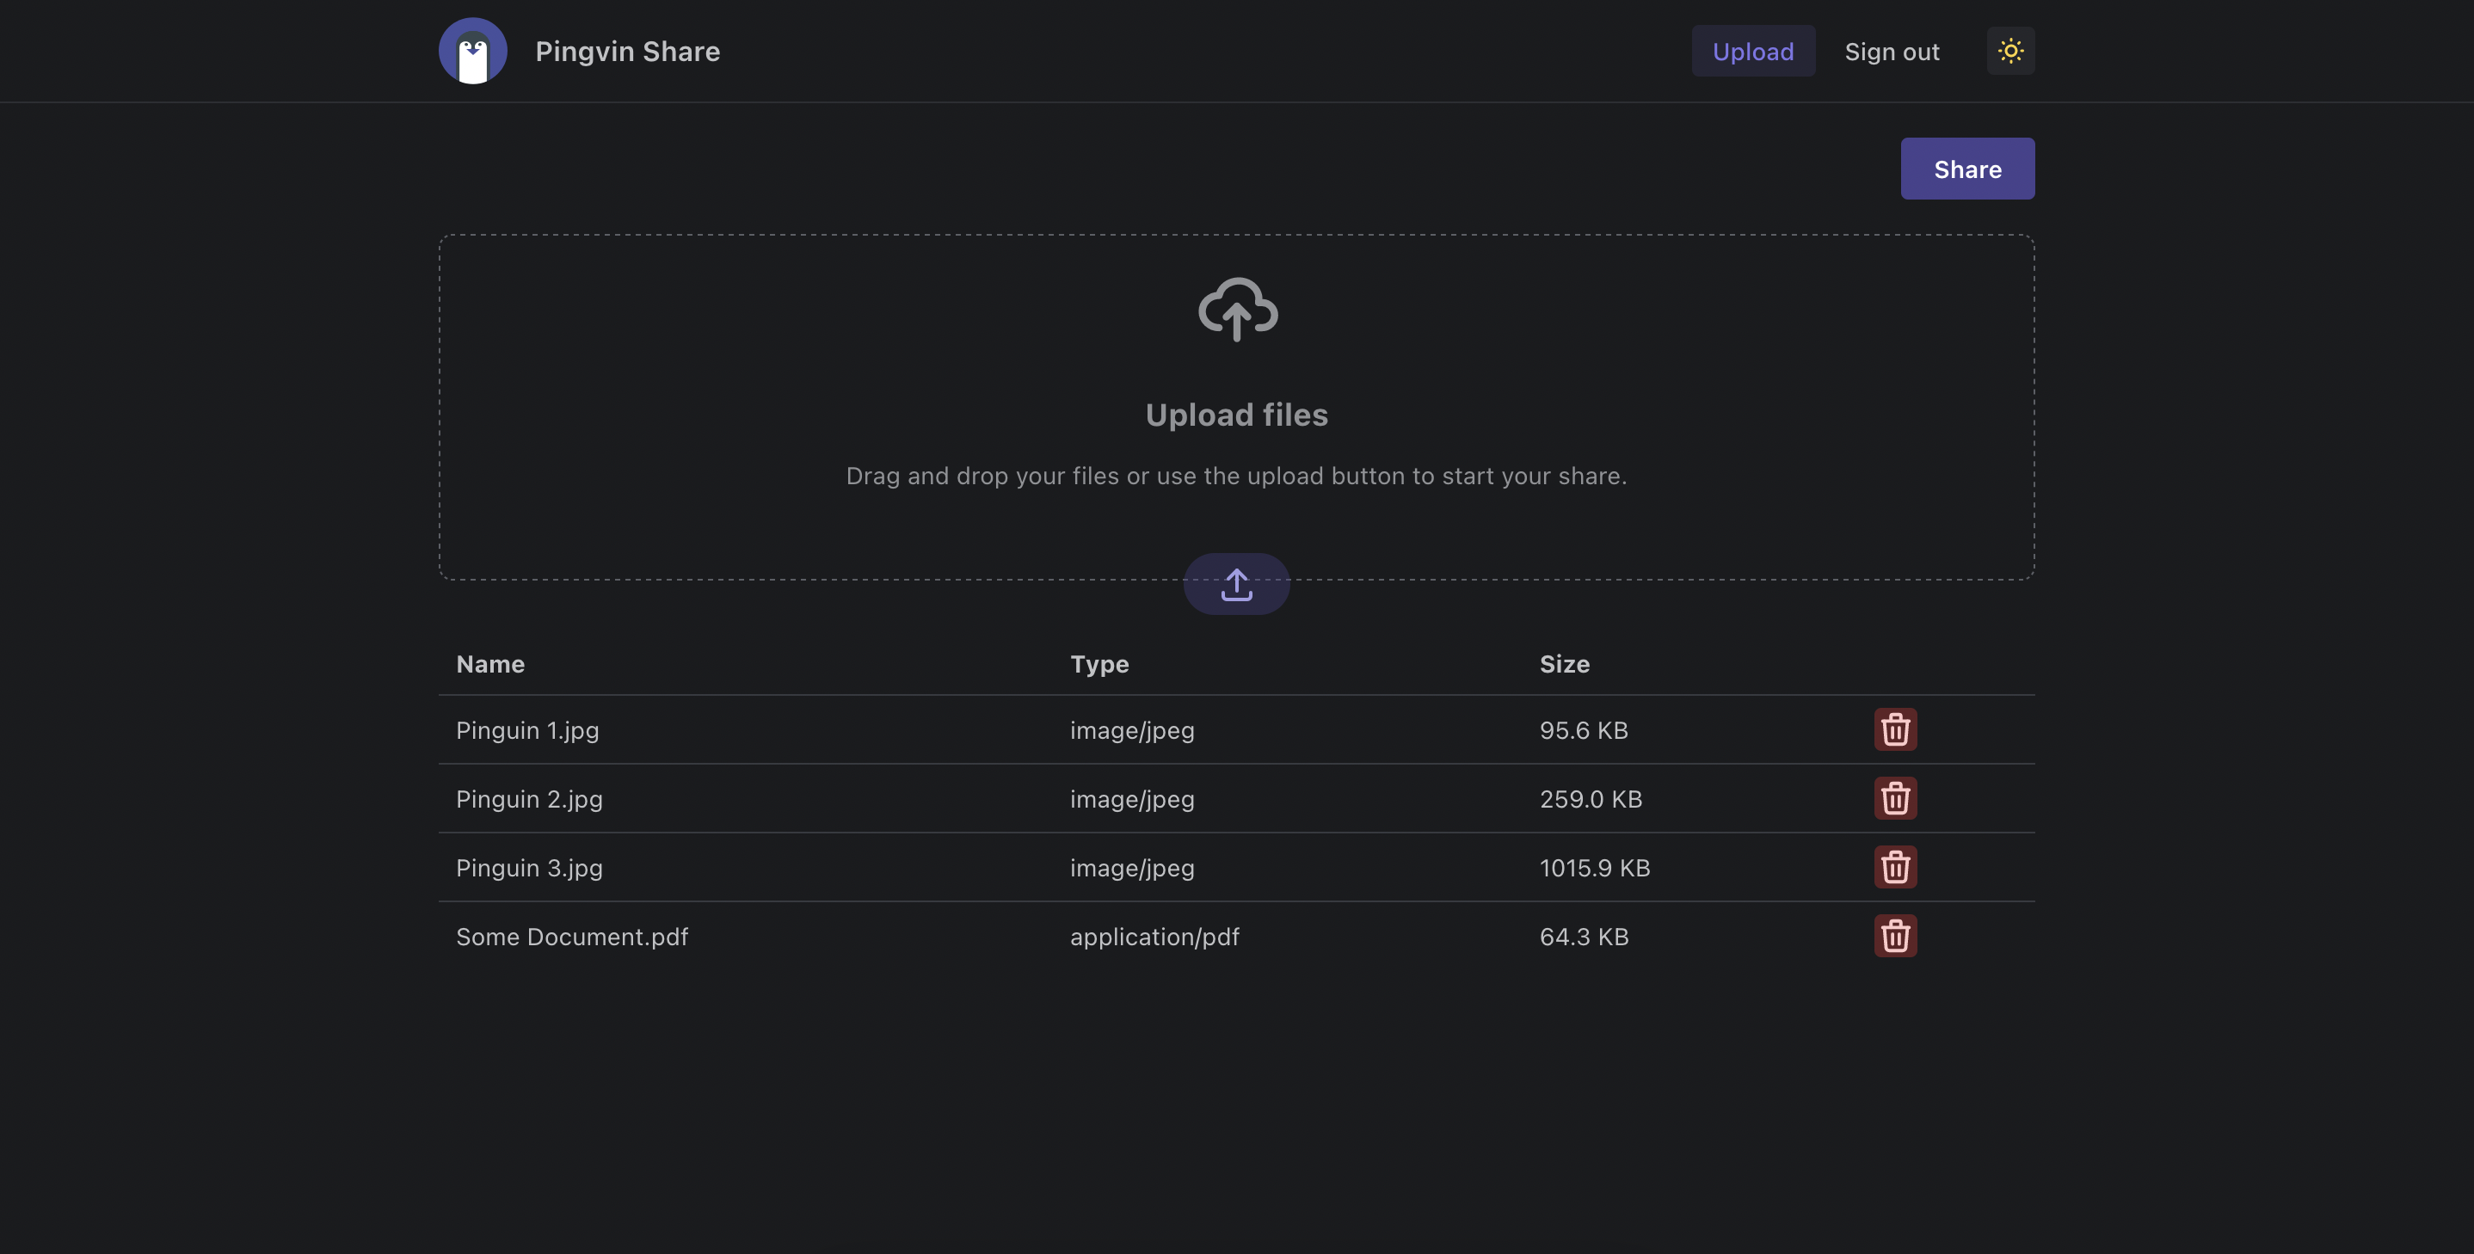Screen dimensions: 2474x1254
Task: Click the Pingvin Share penguin logo
Action: (x=472, y=51)
